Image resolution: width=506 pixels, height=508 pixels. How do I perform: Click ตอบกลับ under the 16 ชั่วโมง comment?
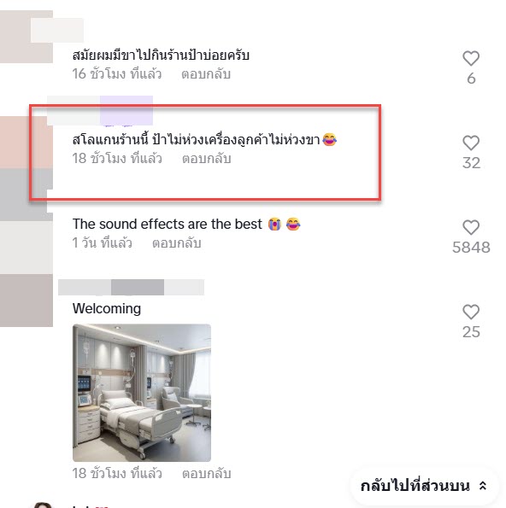tap(206, 74)
